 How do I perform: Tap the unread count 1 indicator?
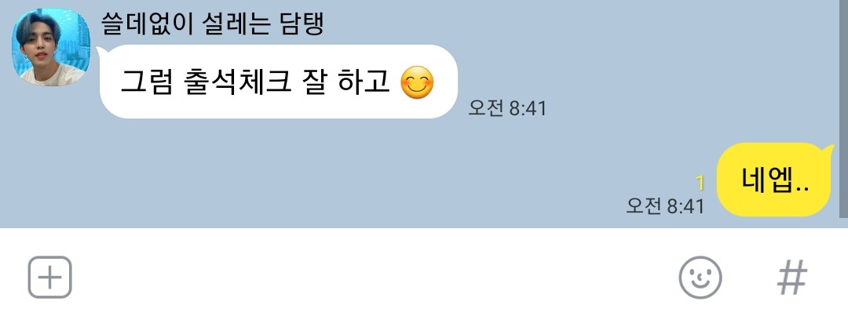(700, 183)
